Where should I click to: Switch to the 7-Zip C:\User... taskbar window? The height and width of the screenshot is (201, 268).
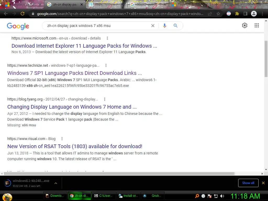[104, 196]
